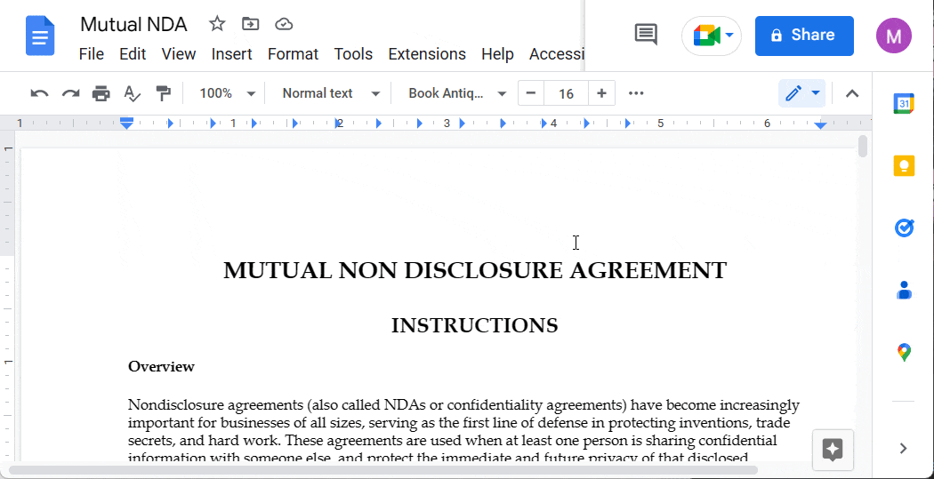The width and height of the screenshot is (934, 479).
Task: Click the Undo arrow icon
Action: pos(39,93)
